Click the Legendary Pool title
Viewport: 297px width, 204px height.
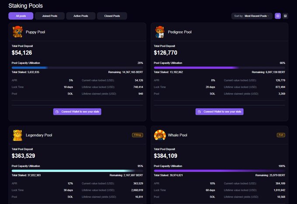pyautogui.click(x=39, y=135)
